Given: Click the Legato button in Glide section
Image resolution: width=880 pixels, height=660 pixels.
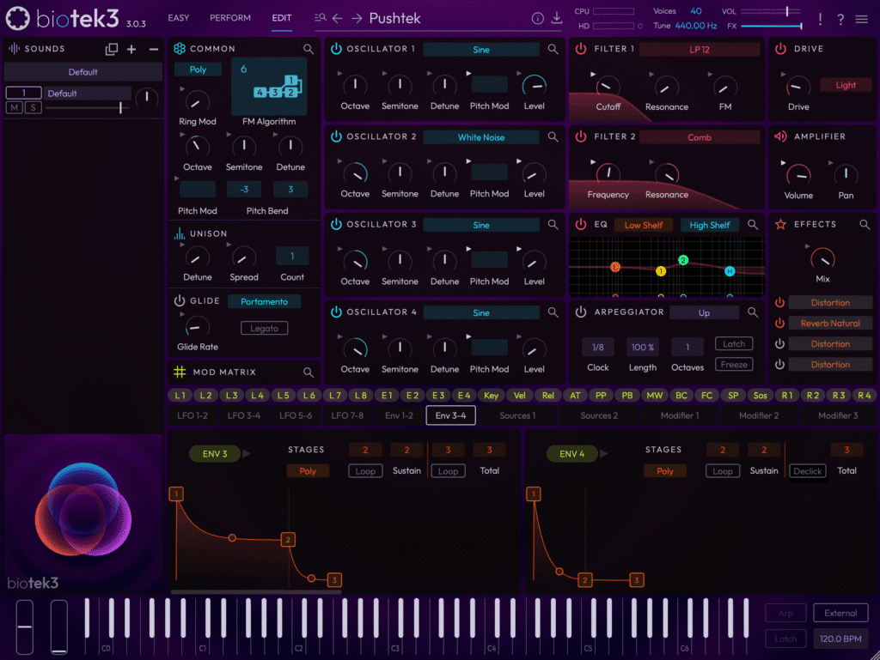Looking at the screenshot, I should pos(264,328).
